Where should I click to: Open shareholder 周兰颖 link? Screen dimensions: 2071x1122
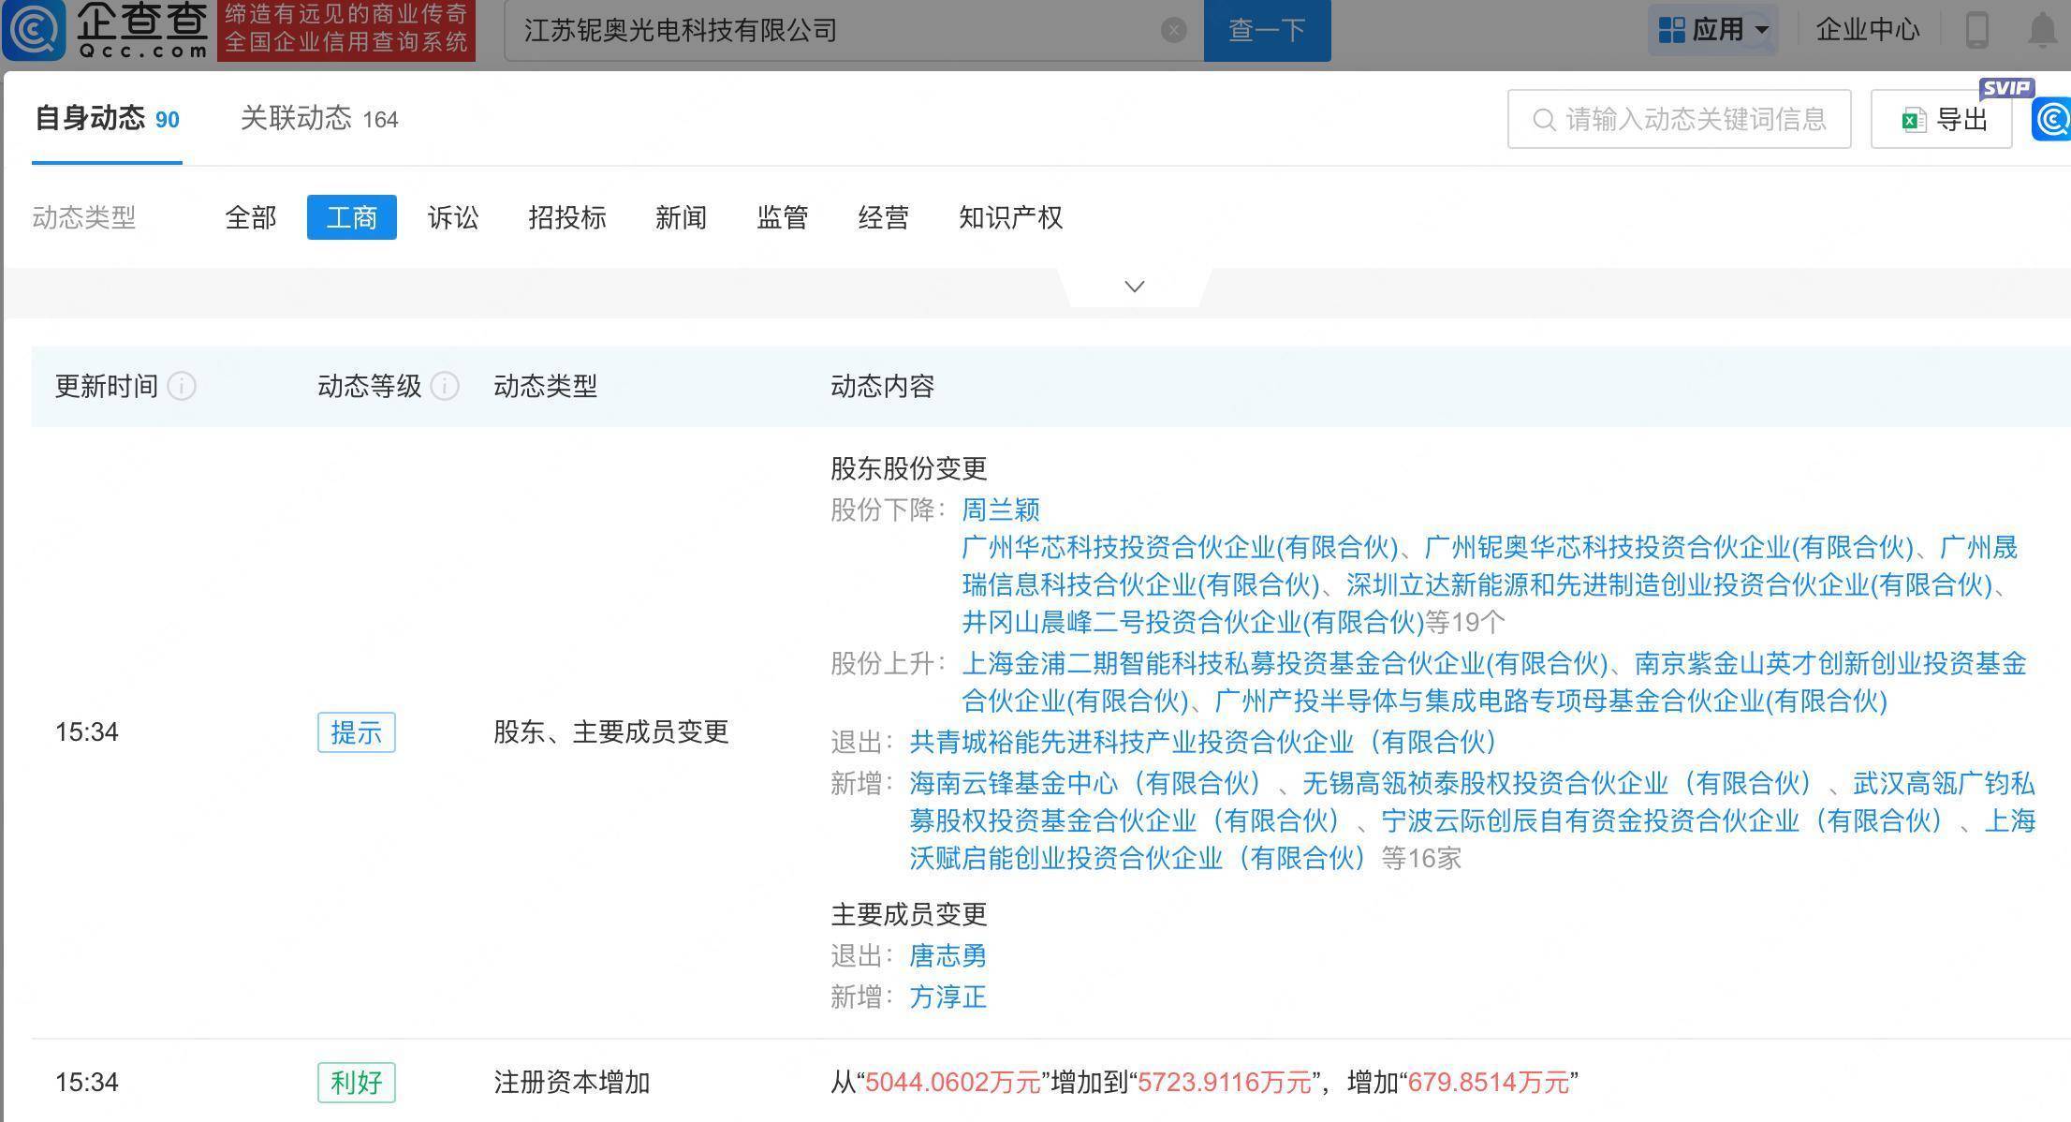coord(1001,509)
